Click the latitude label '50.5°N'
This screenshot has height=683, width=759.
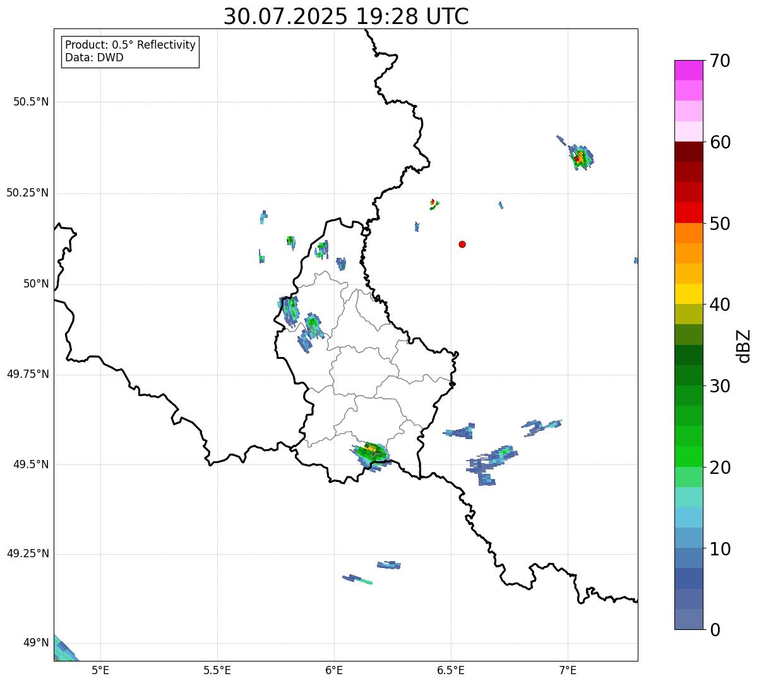[x=31, y=102]
